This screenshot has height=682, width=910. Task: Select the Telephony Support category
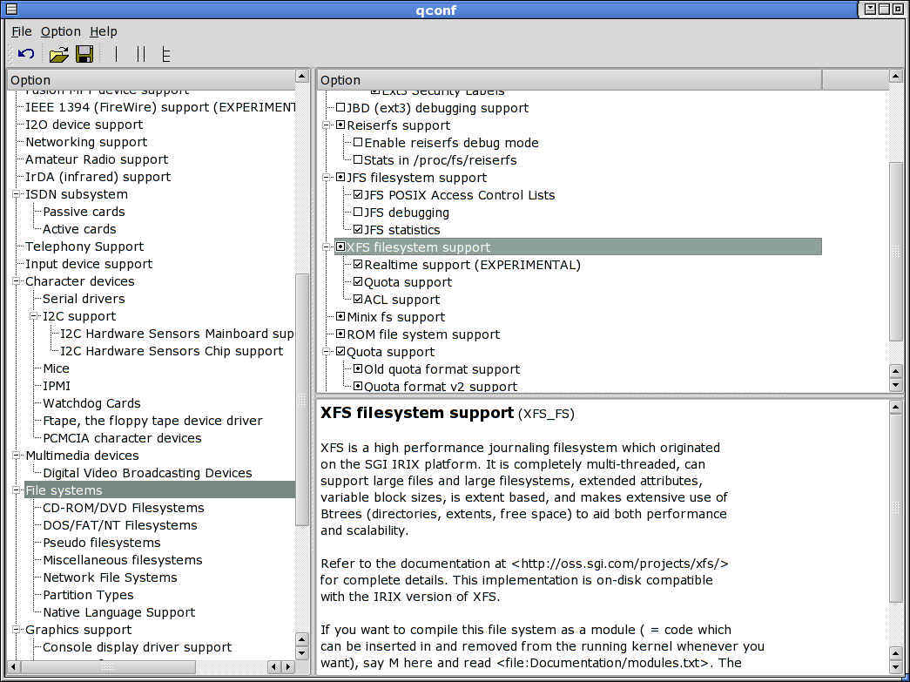coord(84,246)
